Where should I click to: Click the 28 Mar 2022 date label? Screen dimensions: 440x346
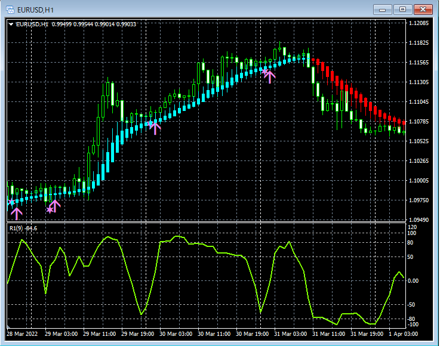click(22, 334)
